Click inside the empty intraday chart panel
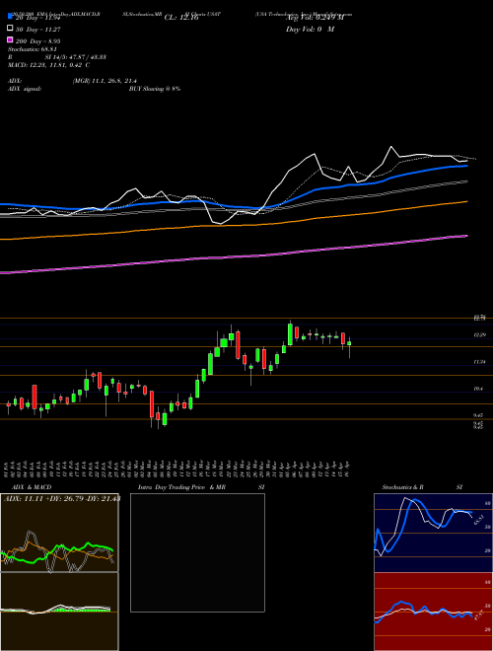 tap(197, 552)
